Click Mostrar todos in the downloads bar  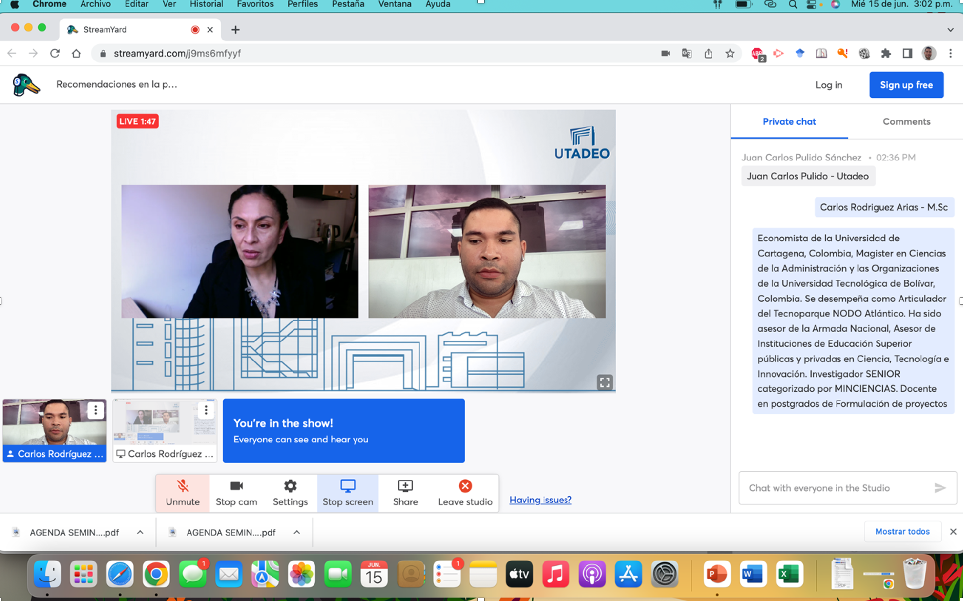902,532
